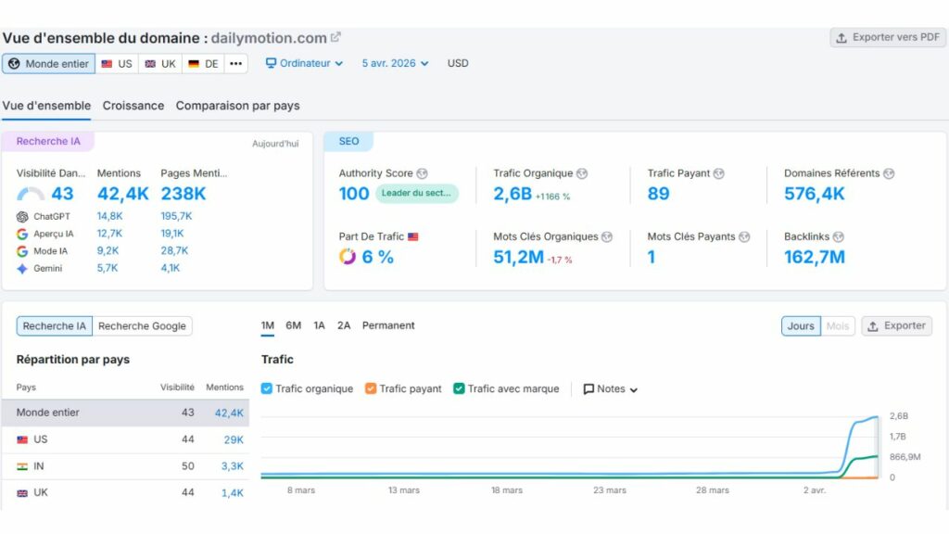Open dailymotion.com via the external link icon
The width and height of the screenshot is (949, 534).
335,36
